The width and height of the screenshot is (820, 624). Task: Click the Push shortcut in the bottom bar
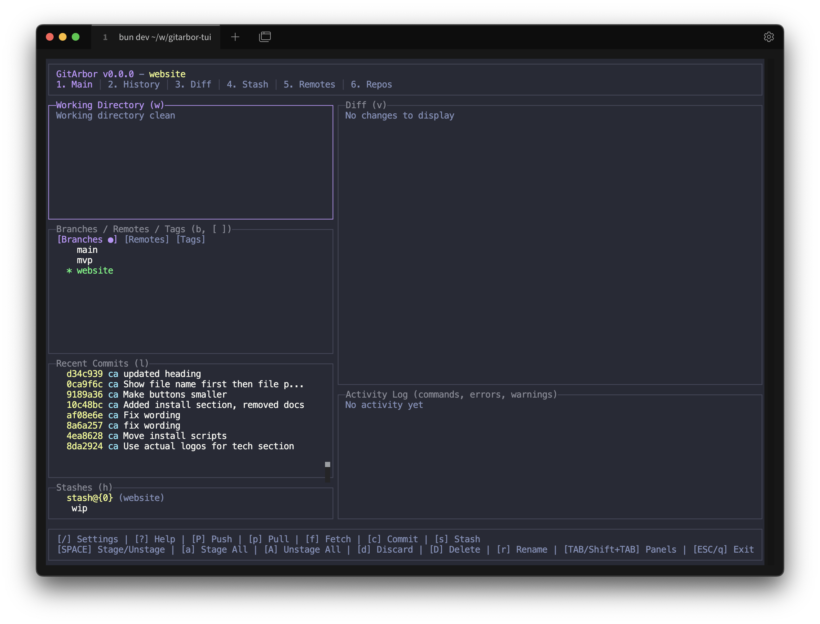pyautogui.click(x=212, y=539)
